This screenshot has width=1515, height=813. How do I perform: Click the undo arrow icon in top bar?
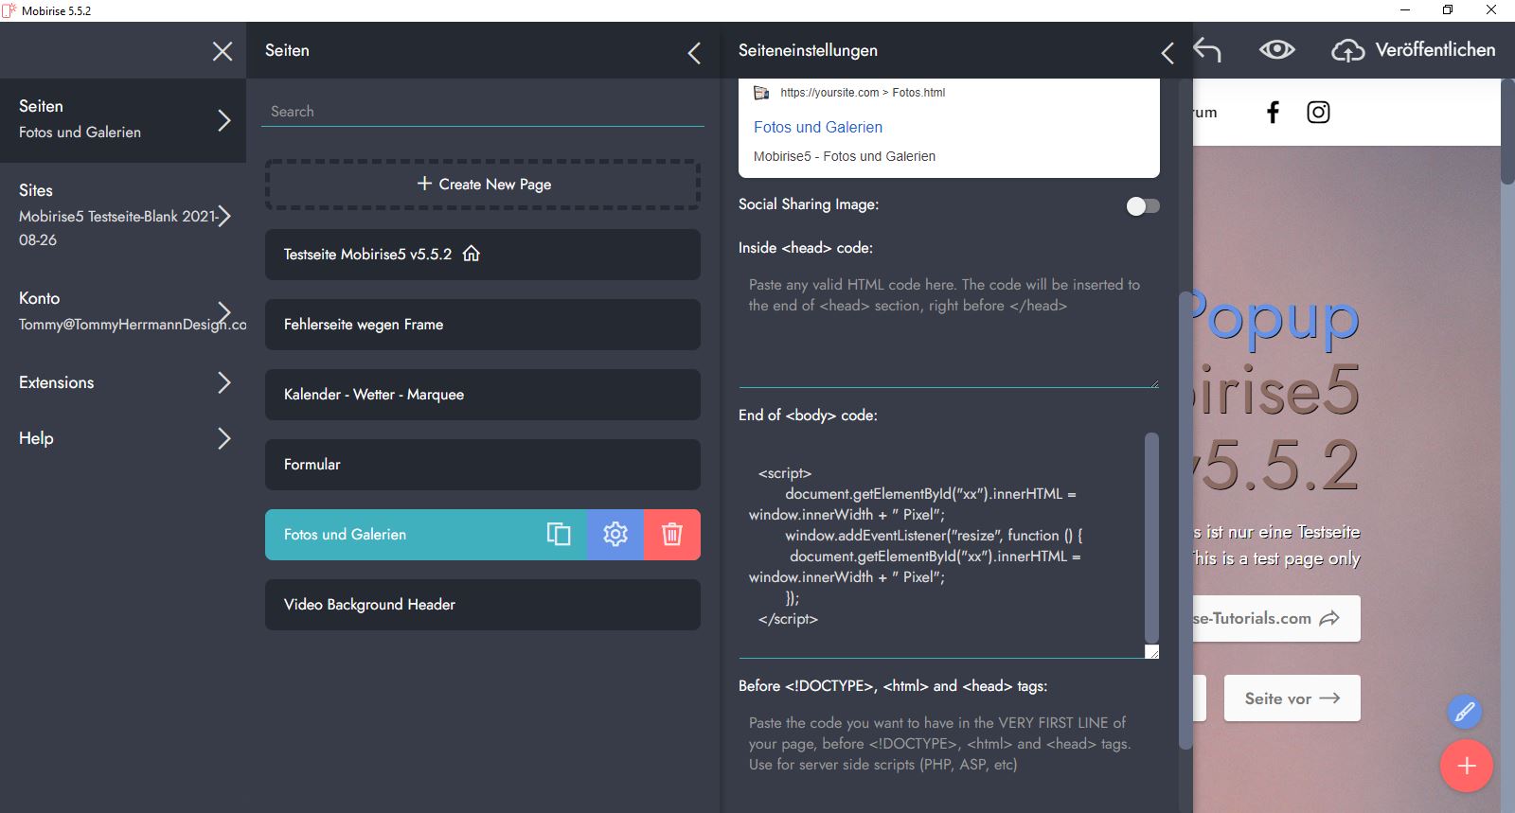[x=1207, y=50]
